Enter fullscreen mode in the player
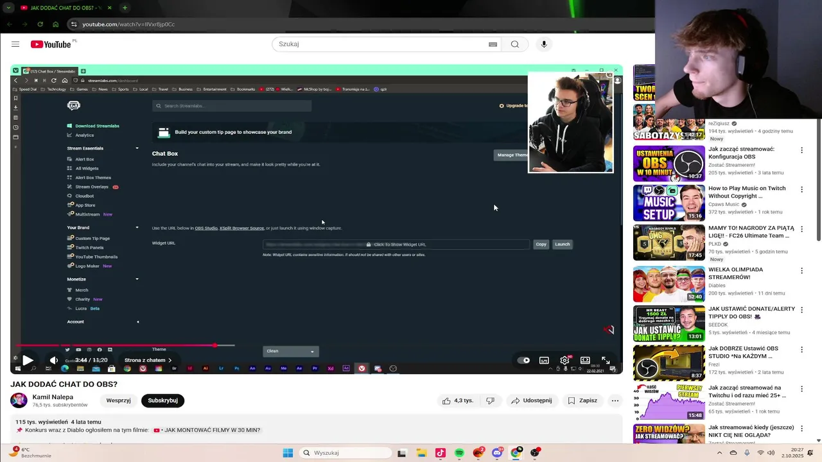Image resolution: width=822 pixels, height=462 pixels. point(606,361)
